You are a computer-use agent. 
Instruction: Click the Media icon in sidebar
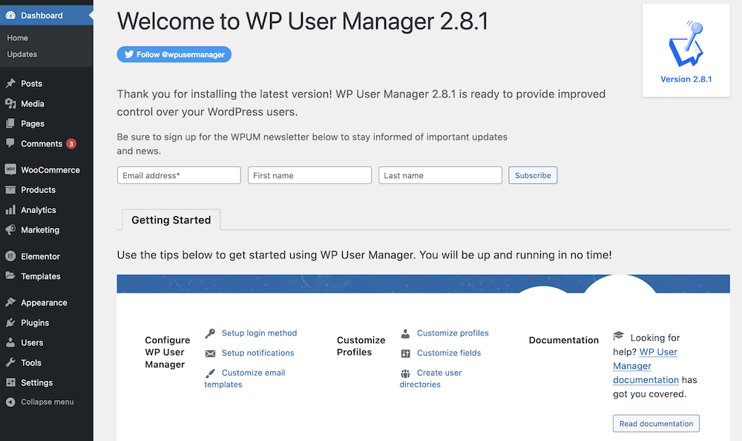click(10, 103)
